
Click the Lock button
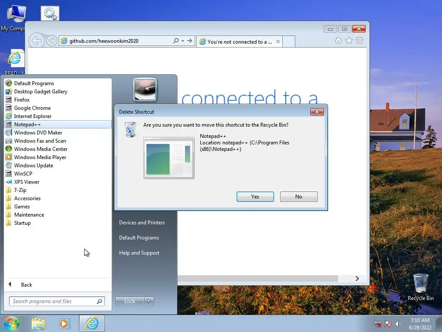tap(129, 301)
